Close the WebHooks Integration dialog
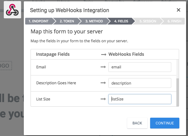Viewport: 188px width, 136px height. click(179, 10)
